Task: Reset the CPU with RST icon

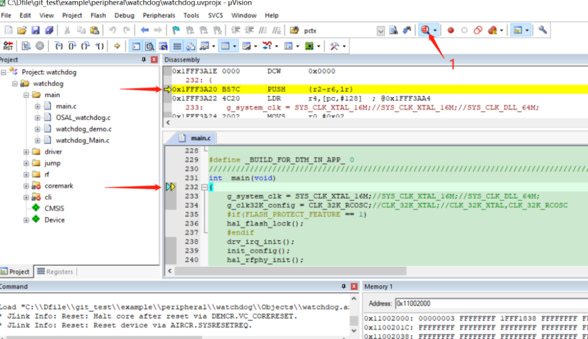Action: [x=8, y=46]
